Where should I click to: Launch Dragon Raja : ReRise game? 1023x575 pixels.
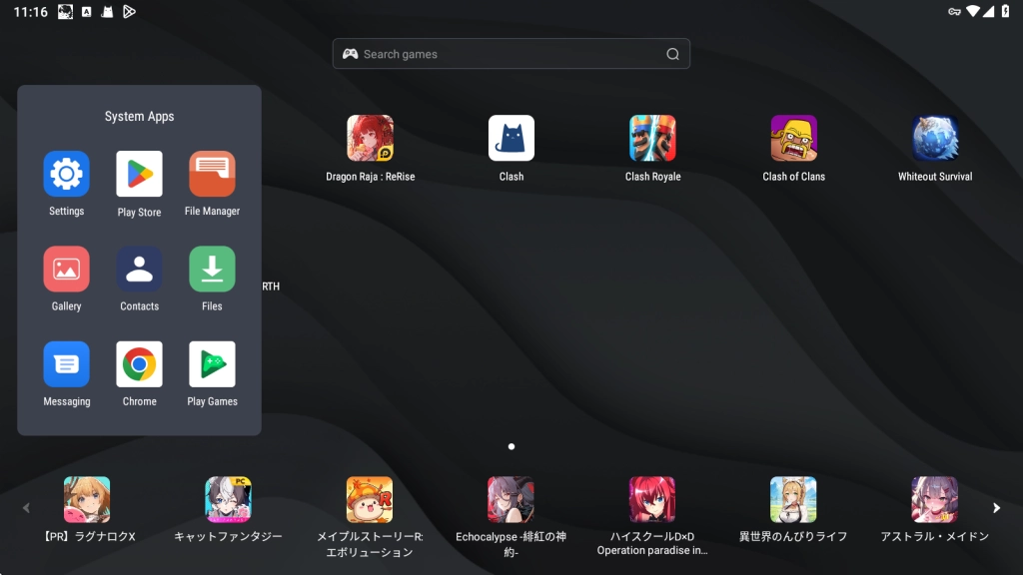coord(370,139)
